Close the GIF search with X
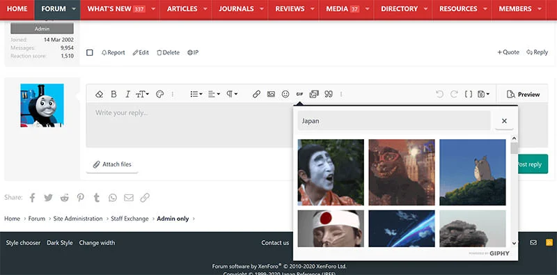The height and width of the screenshot is (275, 557). click(x=504, y=121)
